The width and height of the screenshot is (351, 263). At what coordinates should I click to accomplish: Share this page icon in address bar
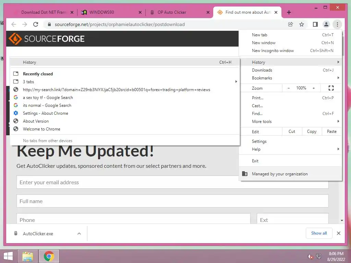[291, 24]
